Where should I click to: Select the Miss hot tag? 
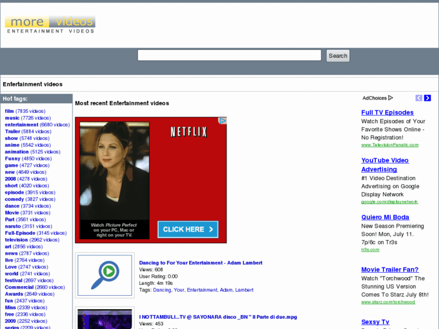point(10,307)
